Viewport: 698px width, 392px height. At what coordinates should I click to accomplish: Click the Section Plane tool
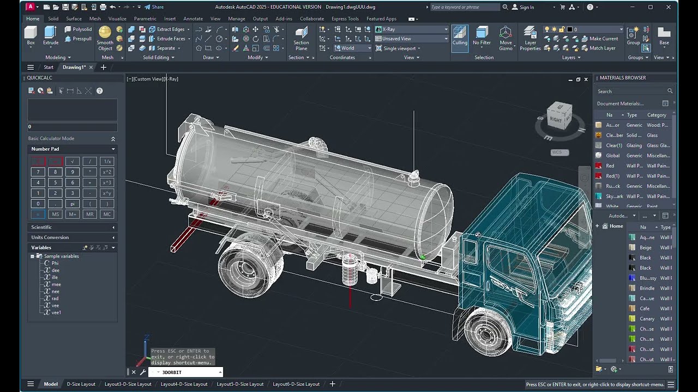(x=301, y=38)
